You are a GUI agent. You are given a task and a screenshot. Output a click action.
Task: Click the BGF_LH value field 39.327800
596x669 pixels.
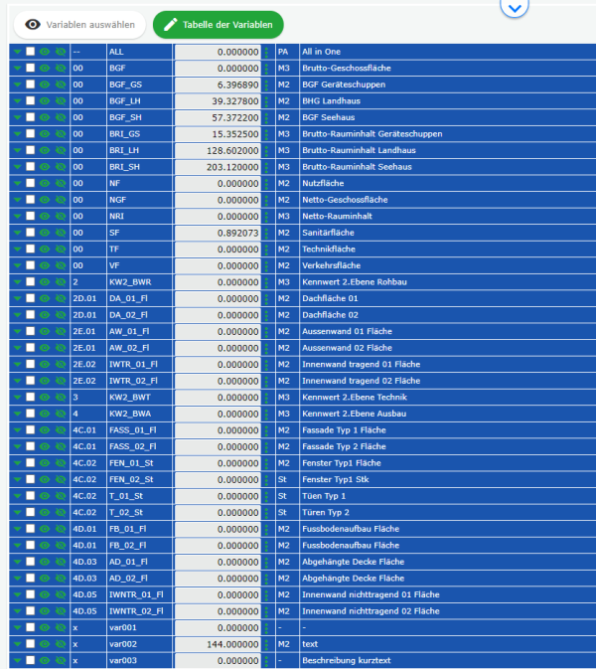pos(218,100)
